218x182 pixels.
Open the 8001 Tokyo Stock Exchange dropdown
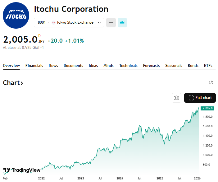click(x=69, y=22)
